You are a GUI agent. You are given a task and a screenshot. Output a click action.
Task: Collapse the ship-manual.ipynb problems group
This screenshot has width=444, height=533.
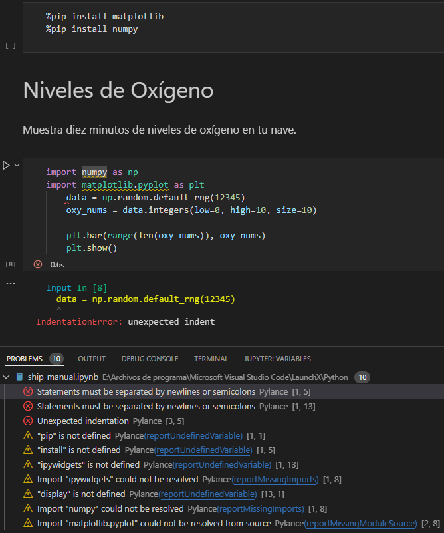coord(6,377)
